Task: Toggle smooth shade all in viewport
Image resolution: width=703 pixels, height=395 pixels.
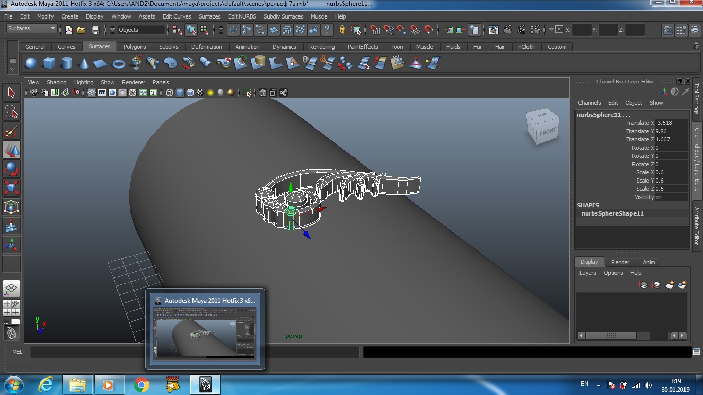Action: [180, 93]
